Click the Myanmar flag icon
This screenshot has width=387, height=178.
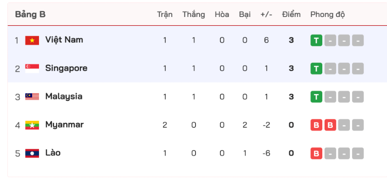pos(32,125)
